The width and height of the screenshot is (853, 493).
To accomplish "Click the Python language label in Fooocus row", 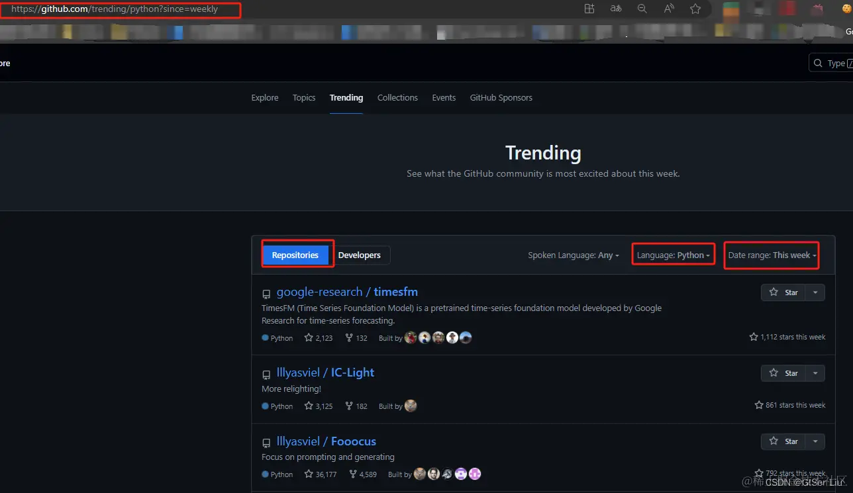I will (277, 474).
